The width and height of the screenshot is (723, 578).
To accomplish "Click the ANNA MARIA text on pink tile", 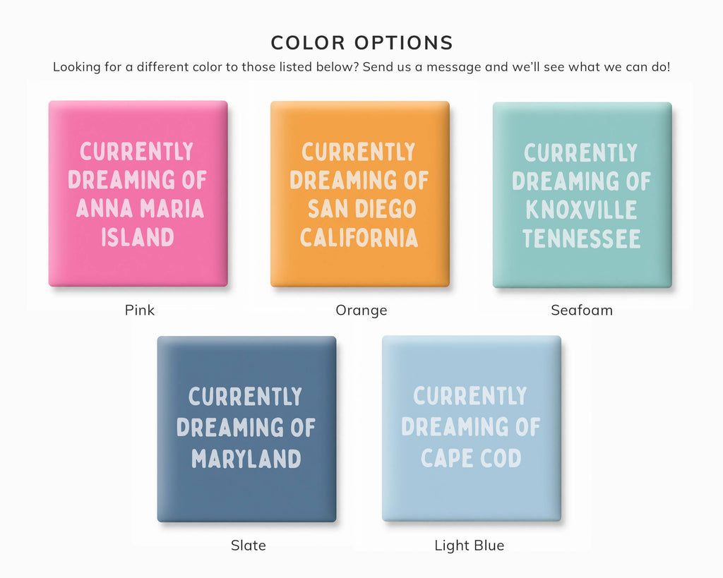I will pos(140,208).
